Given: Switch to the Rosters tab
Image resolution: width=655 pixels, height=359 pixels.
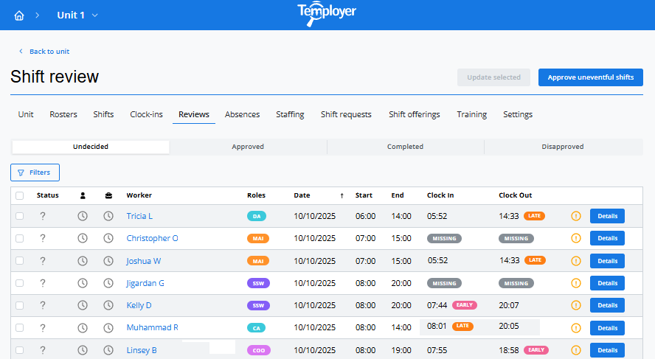Looking at the screenshot, I should (x=63, y=114).
